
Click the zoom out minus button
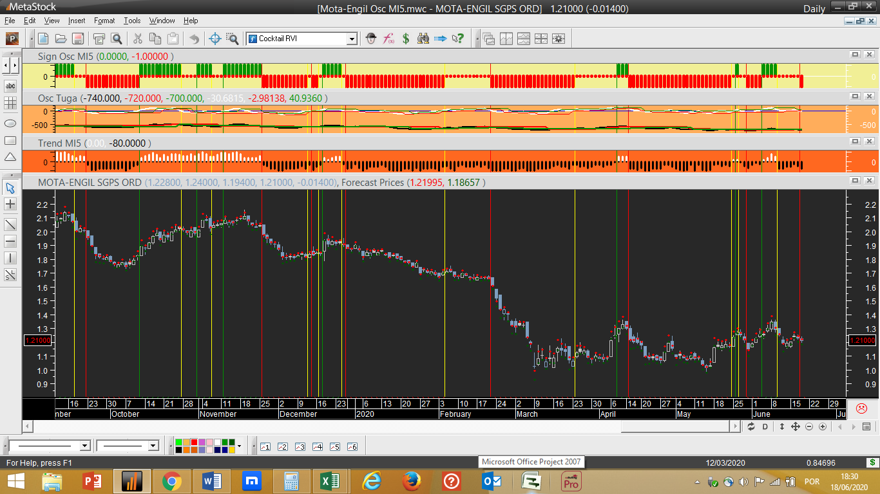(809, 426)
